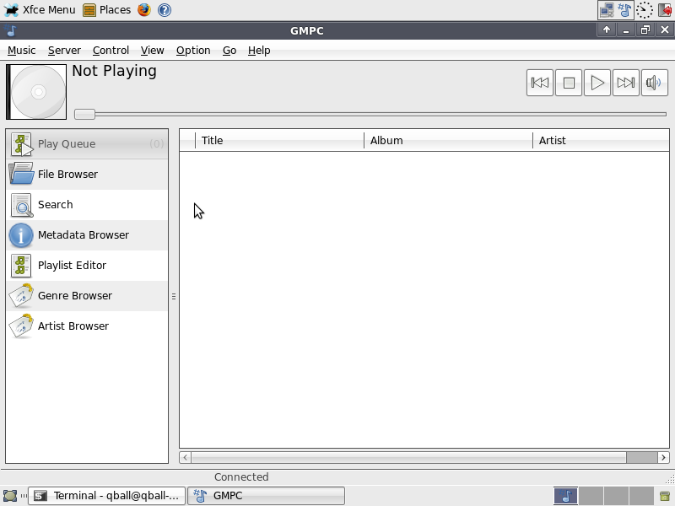The height and width of the screenshot is (506, 675).
Task: Select the 'Genre Browser' label
Action: click(x=75, y=296)
